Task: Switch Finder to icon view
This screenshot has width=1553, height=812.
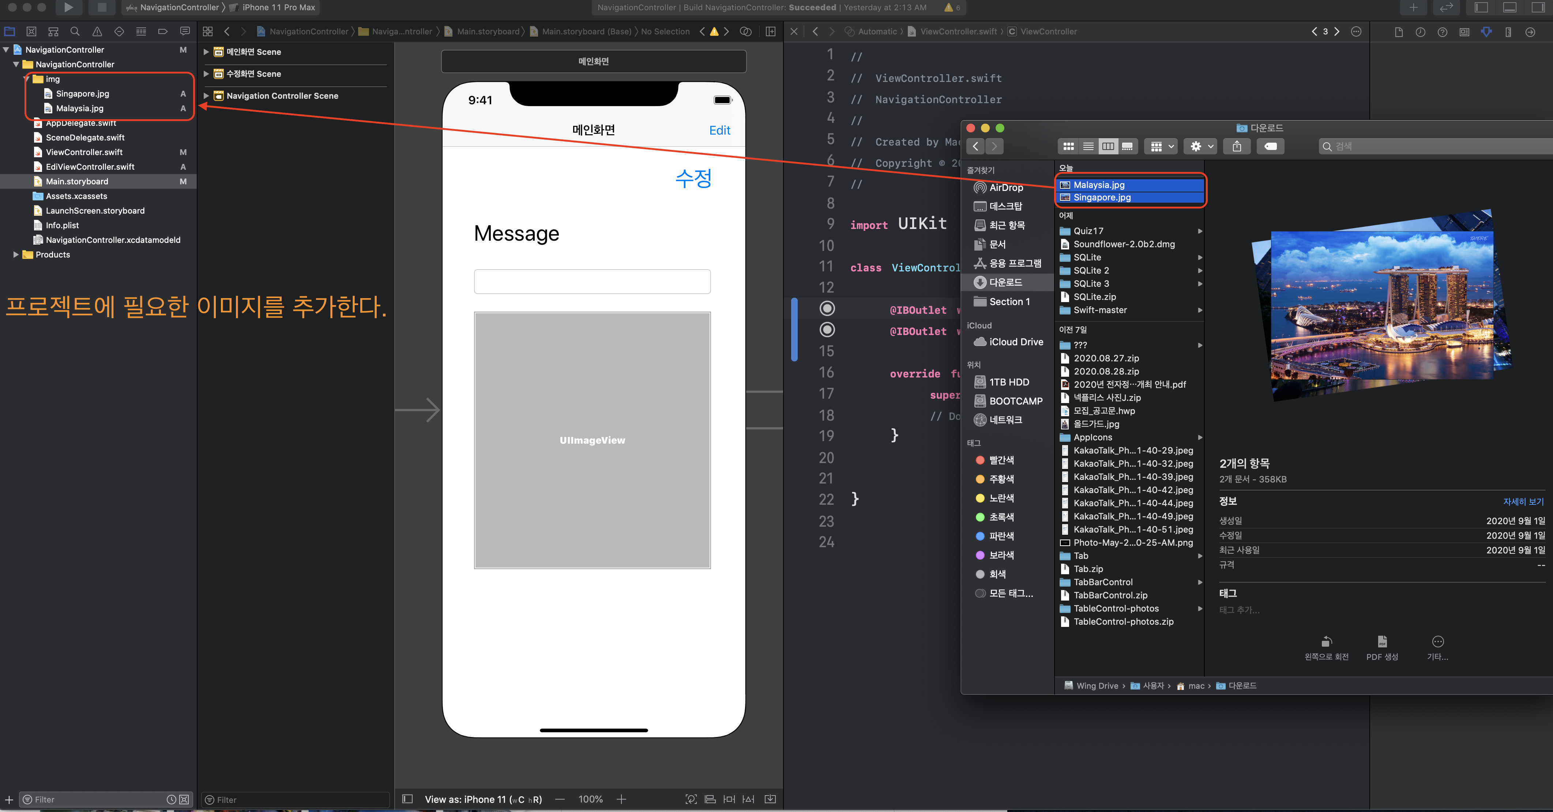Action: (x=1068, y=146)
